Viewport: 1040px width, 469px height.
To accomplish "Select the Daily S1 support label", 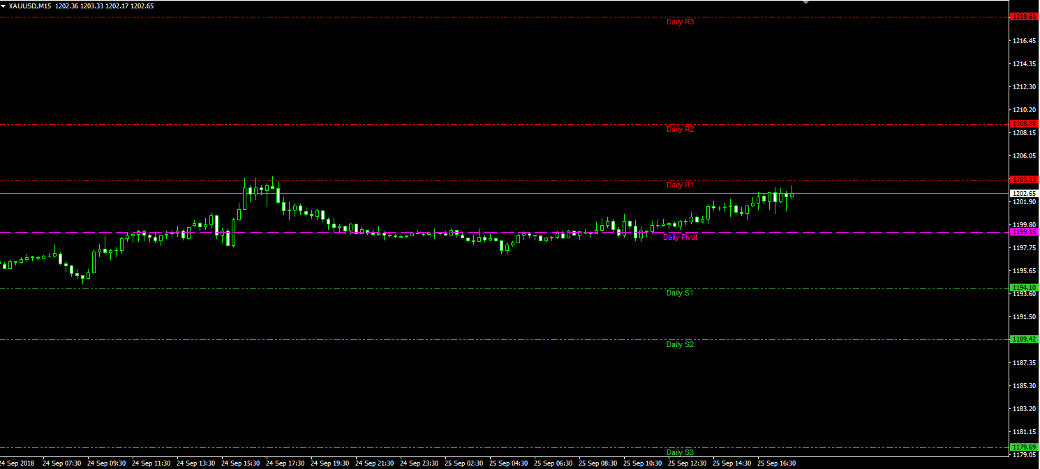I will click(x=680, y=293).
